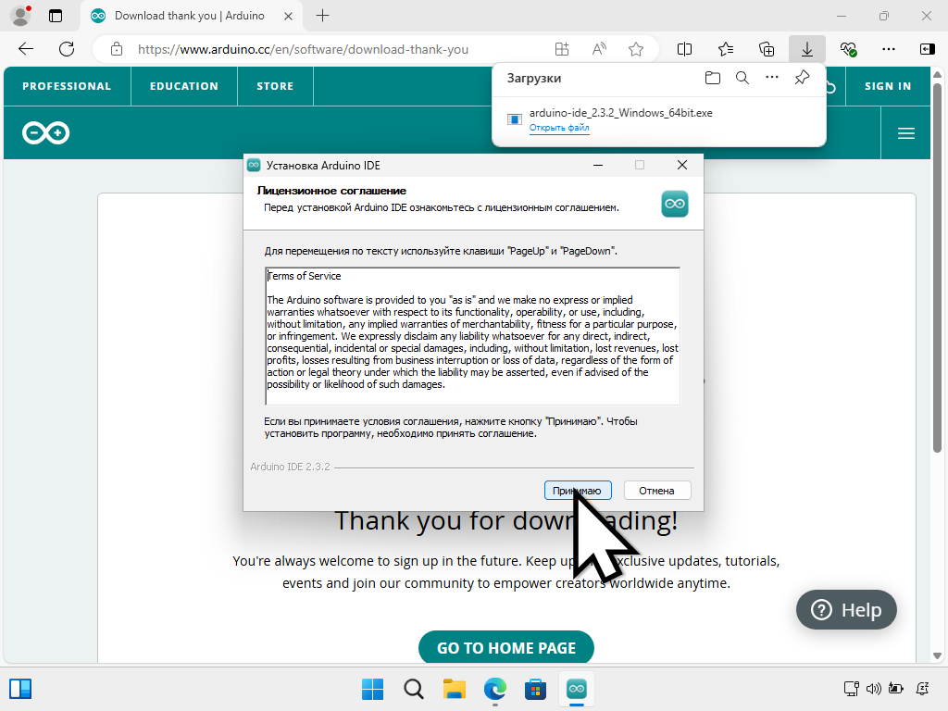Click inside the Terms of Service text box

(472, 336)
